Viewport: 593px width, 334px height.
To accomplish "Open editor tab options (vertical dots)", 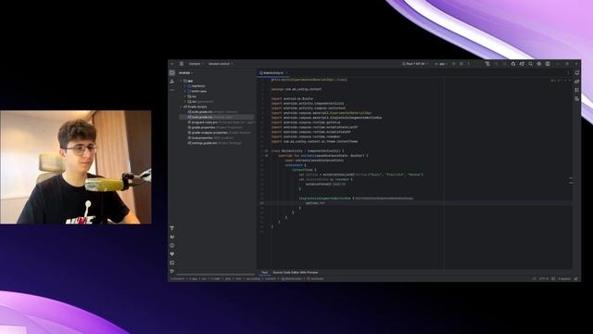I will point(568,72).
